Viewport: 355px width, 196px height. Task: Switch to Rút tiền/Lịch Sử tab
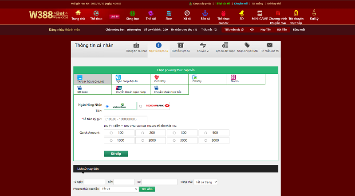(x=181, y=48)
